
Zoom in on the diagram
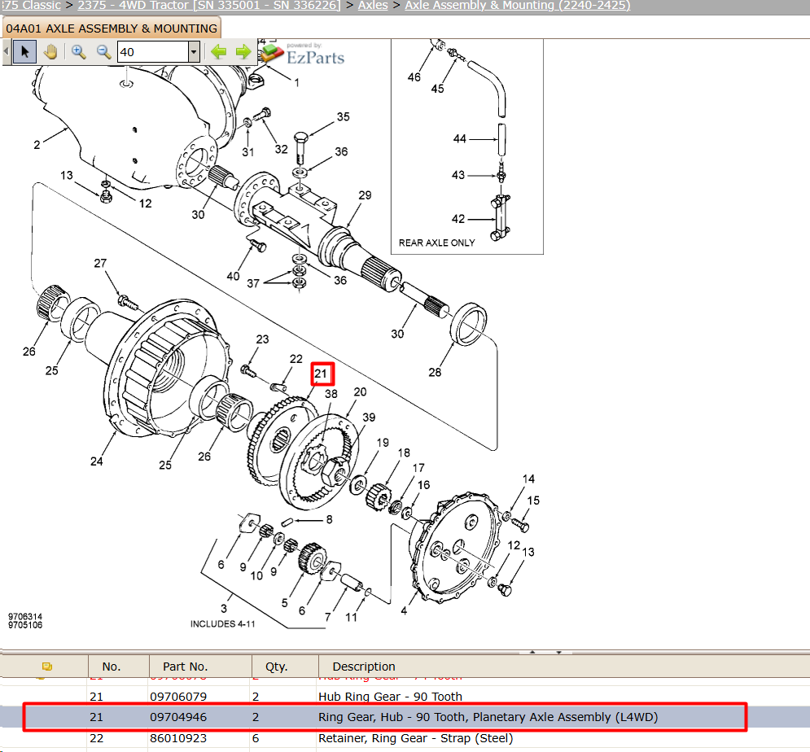click(x=78, y=51)
